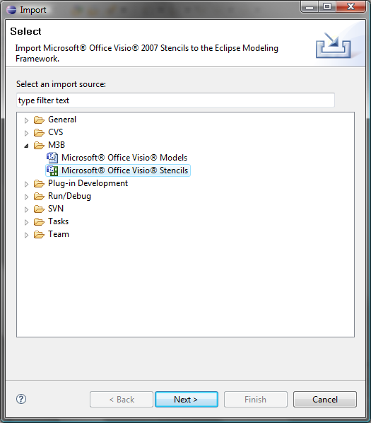Screen dimensions: 371x423
Task: Click the Visio Stencils import icon
Action: (52, 170)
